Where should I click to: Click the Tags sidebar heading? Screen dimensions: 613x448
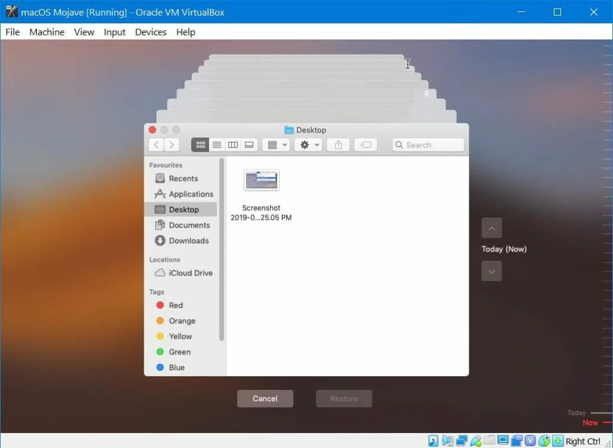coord(156,292)
